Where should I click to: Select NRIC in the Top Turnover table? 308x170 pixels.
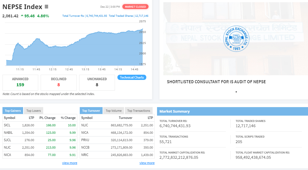point(85,155)
